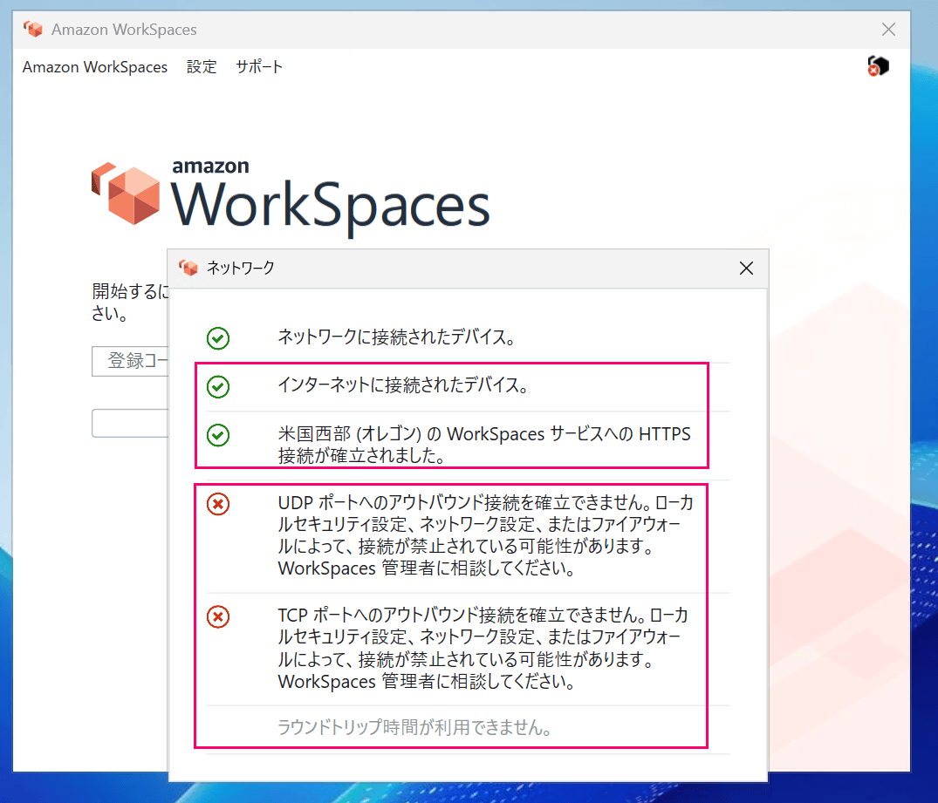This screenshot has height=803, width=938.
Task: Click the TCP ポート error message text
Action: [483, 648]
